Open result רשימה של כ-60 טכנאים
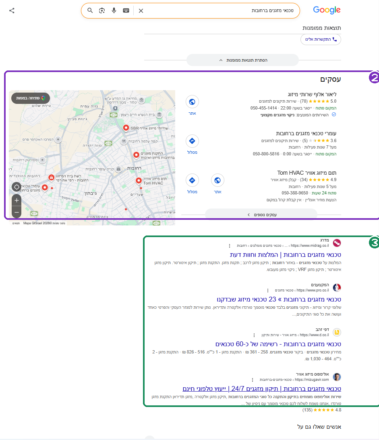The image size is (379, 440). coord(278,344)
